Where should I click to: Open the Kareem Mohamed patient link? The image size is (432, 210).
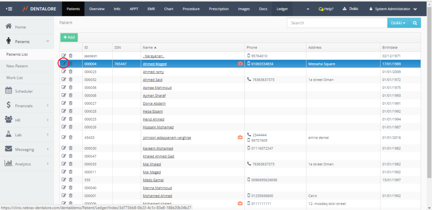point(158,148)
